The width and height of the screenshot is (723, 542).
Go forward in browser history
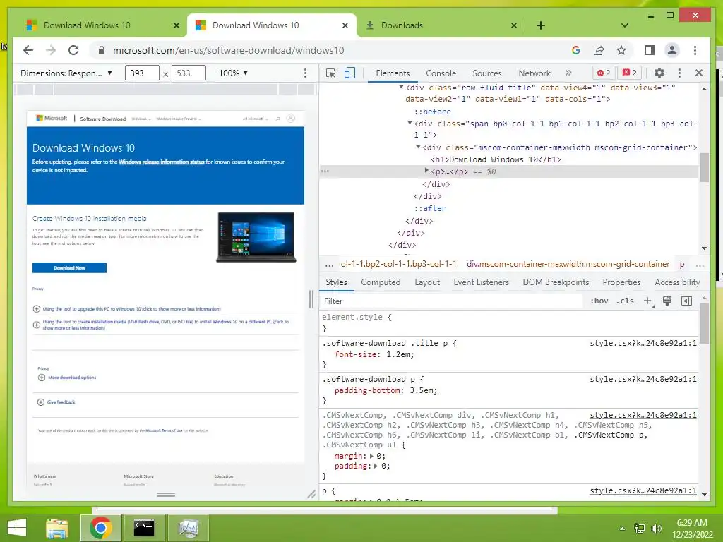click(51, 50)
